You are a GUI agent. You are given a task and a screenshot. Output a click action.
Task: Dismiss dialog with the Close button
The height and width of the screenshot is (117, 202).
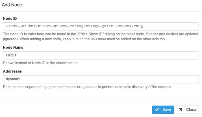click(x=187, y=110)
